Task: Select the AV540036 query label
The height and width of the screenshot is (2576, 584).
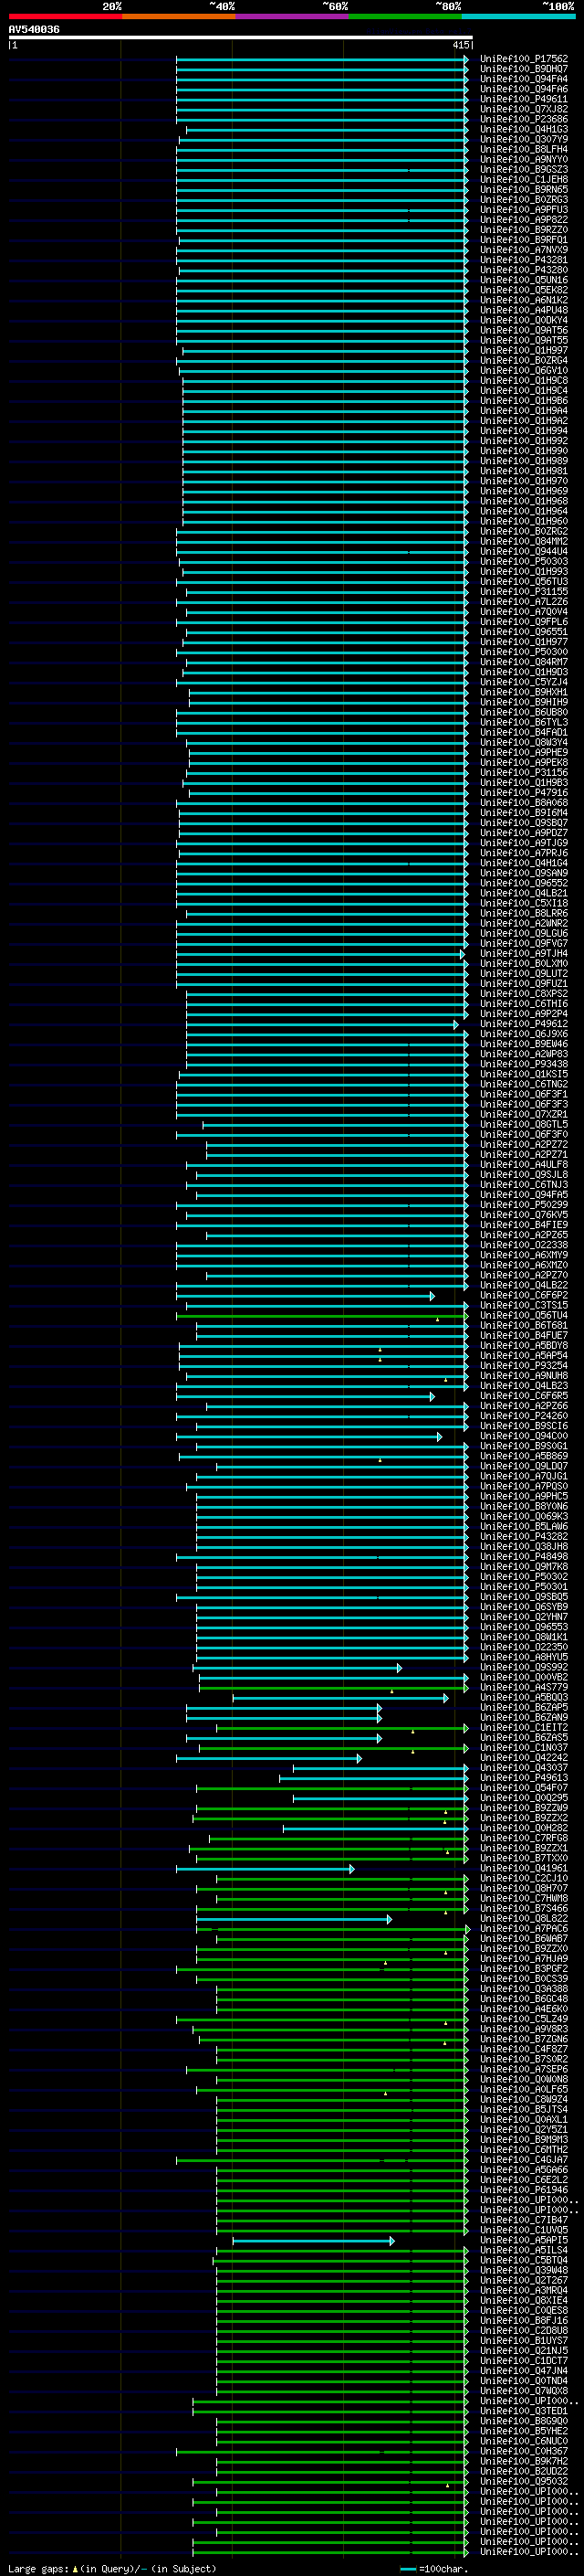Action: pyautogui.click(x=34, y=30)
